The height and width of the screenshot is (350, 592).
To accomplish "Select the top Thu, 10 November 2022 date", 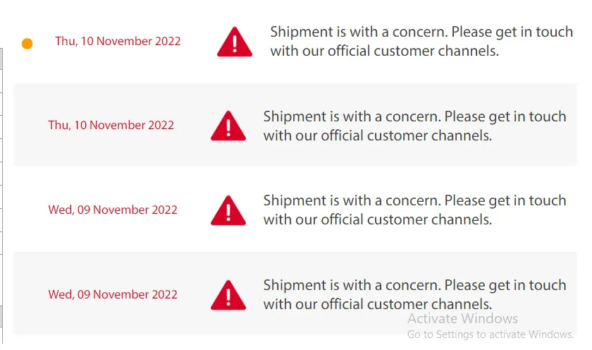I will point(118,41).
